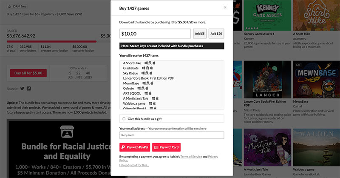
Task: Select Lancer Core Book: First Edition PDF in list
Action: pyautogui.click(x=148, y=78)
